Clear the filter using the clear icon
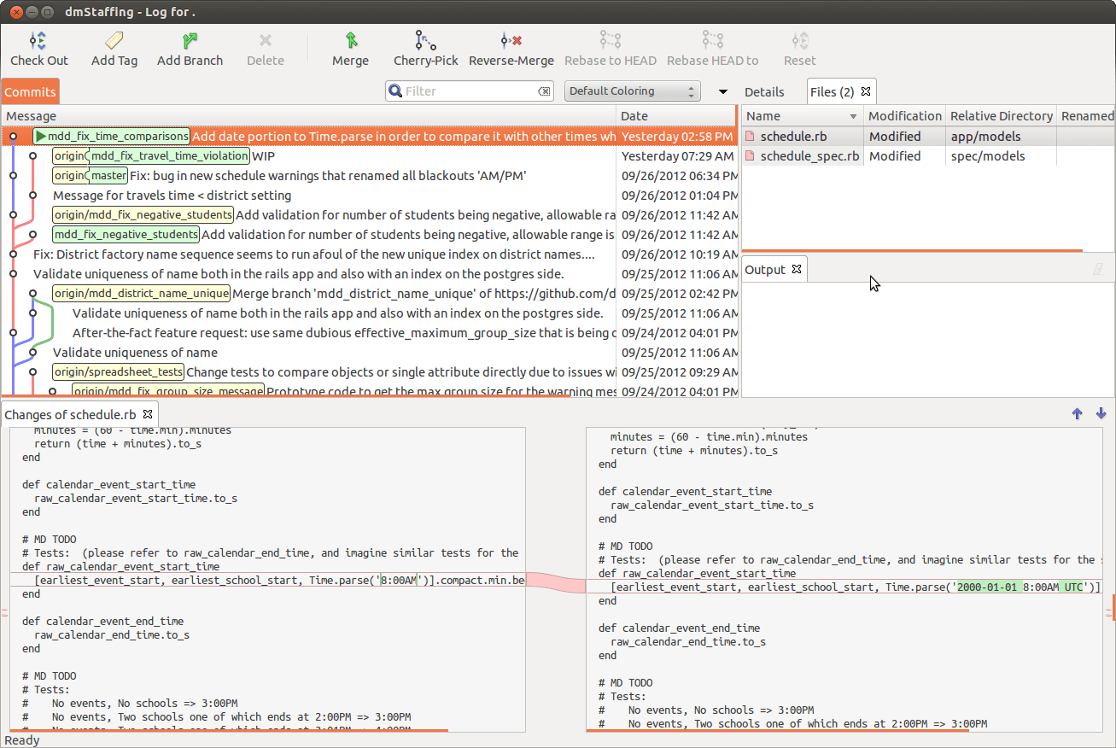 point(545,91)
